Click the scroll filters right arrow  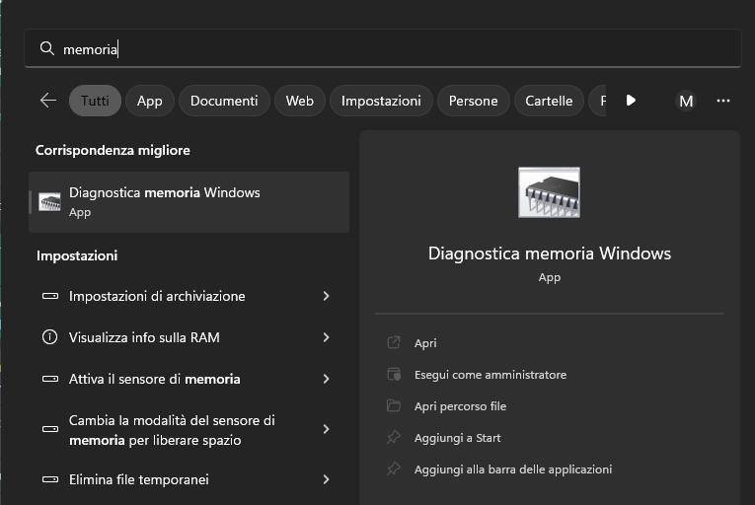[x=631, y=101]
